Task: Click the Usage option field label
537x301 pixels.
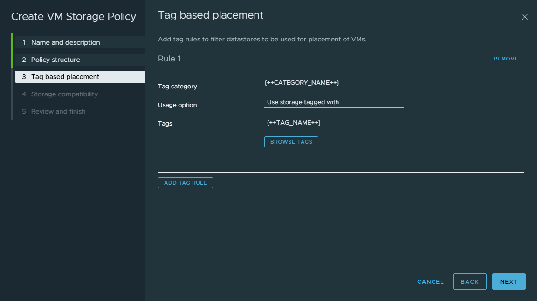Action: [178, 105]
